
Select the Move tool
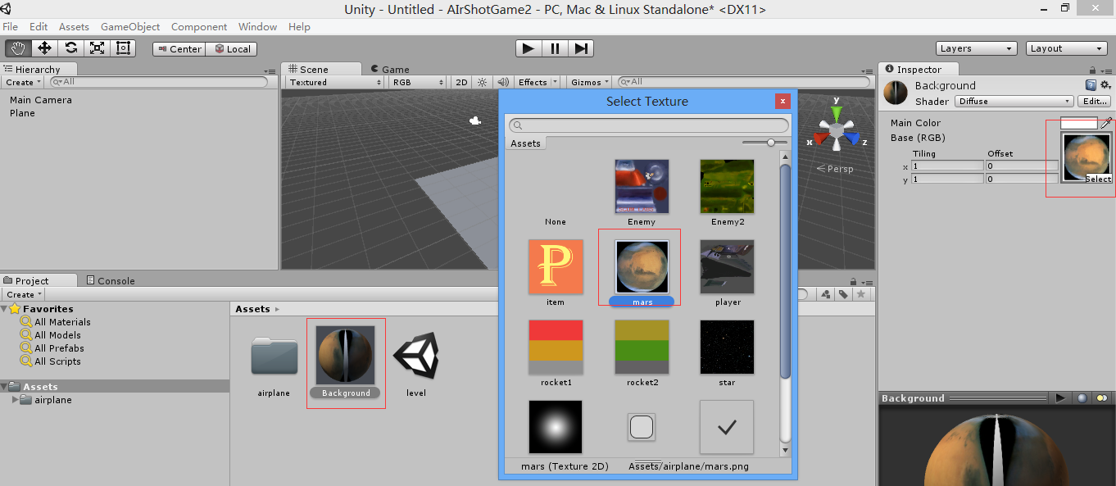pyautogui.click(x=44, y=48)
